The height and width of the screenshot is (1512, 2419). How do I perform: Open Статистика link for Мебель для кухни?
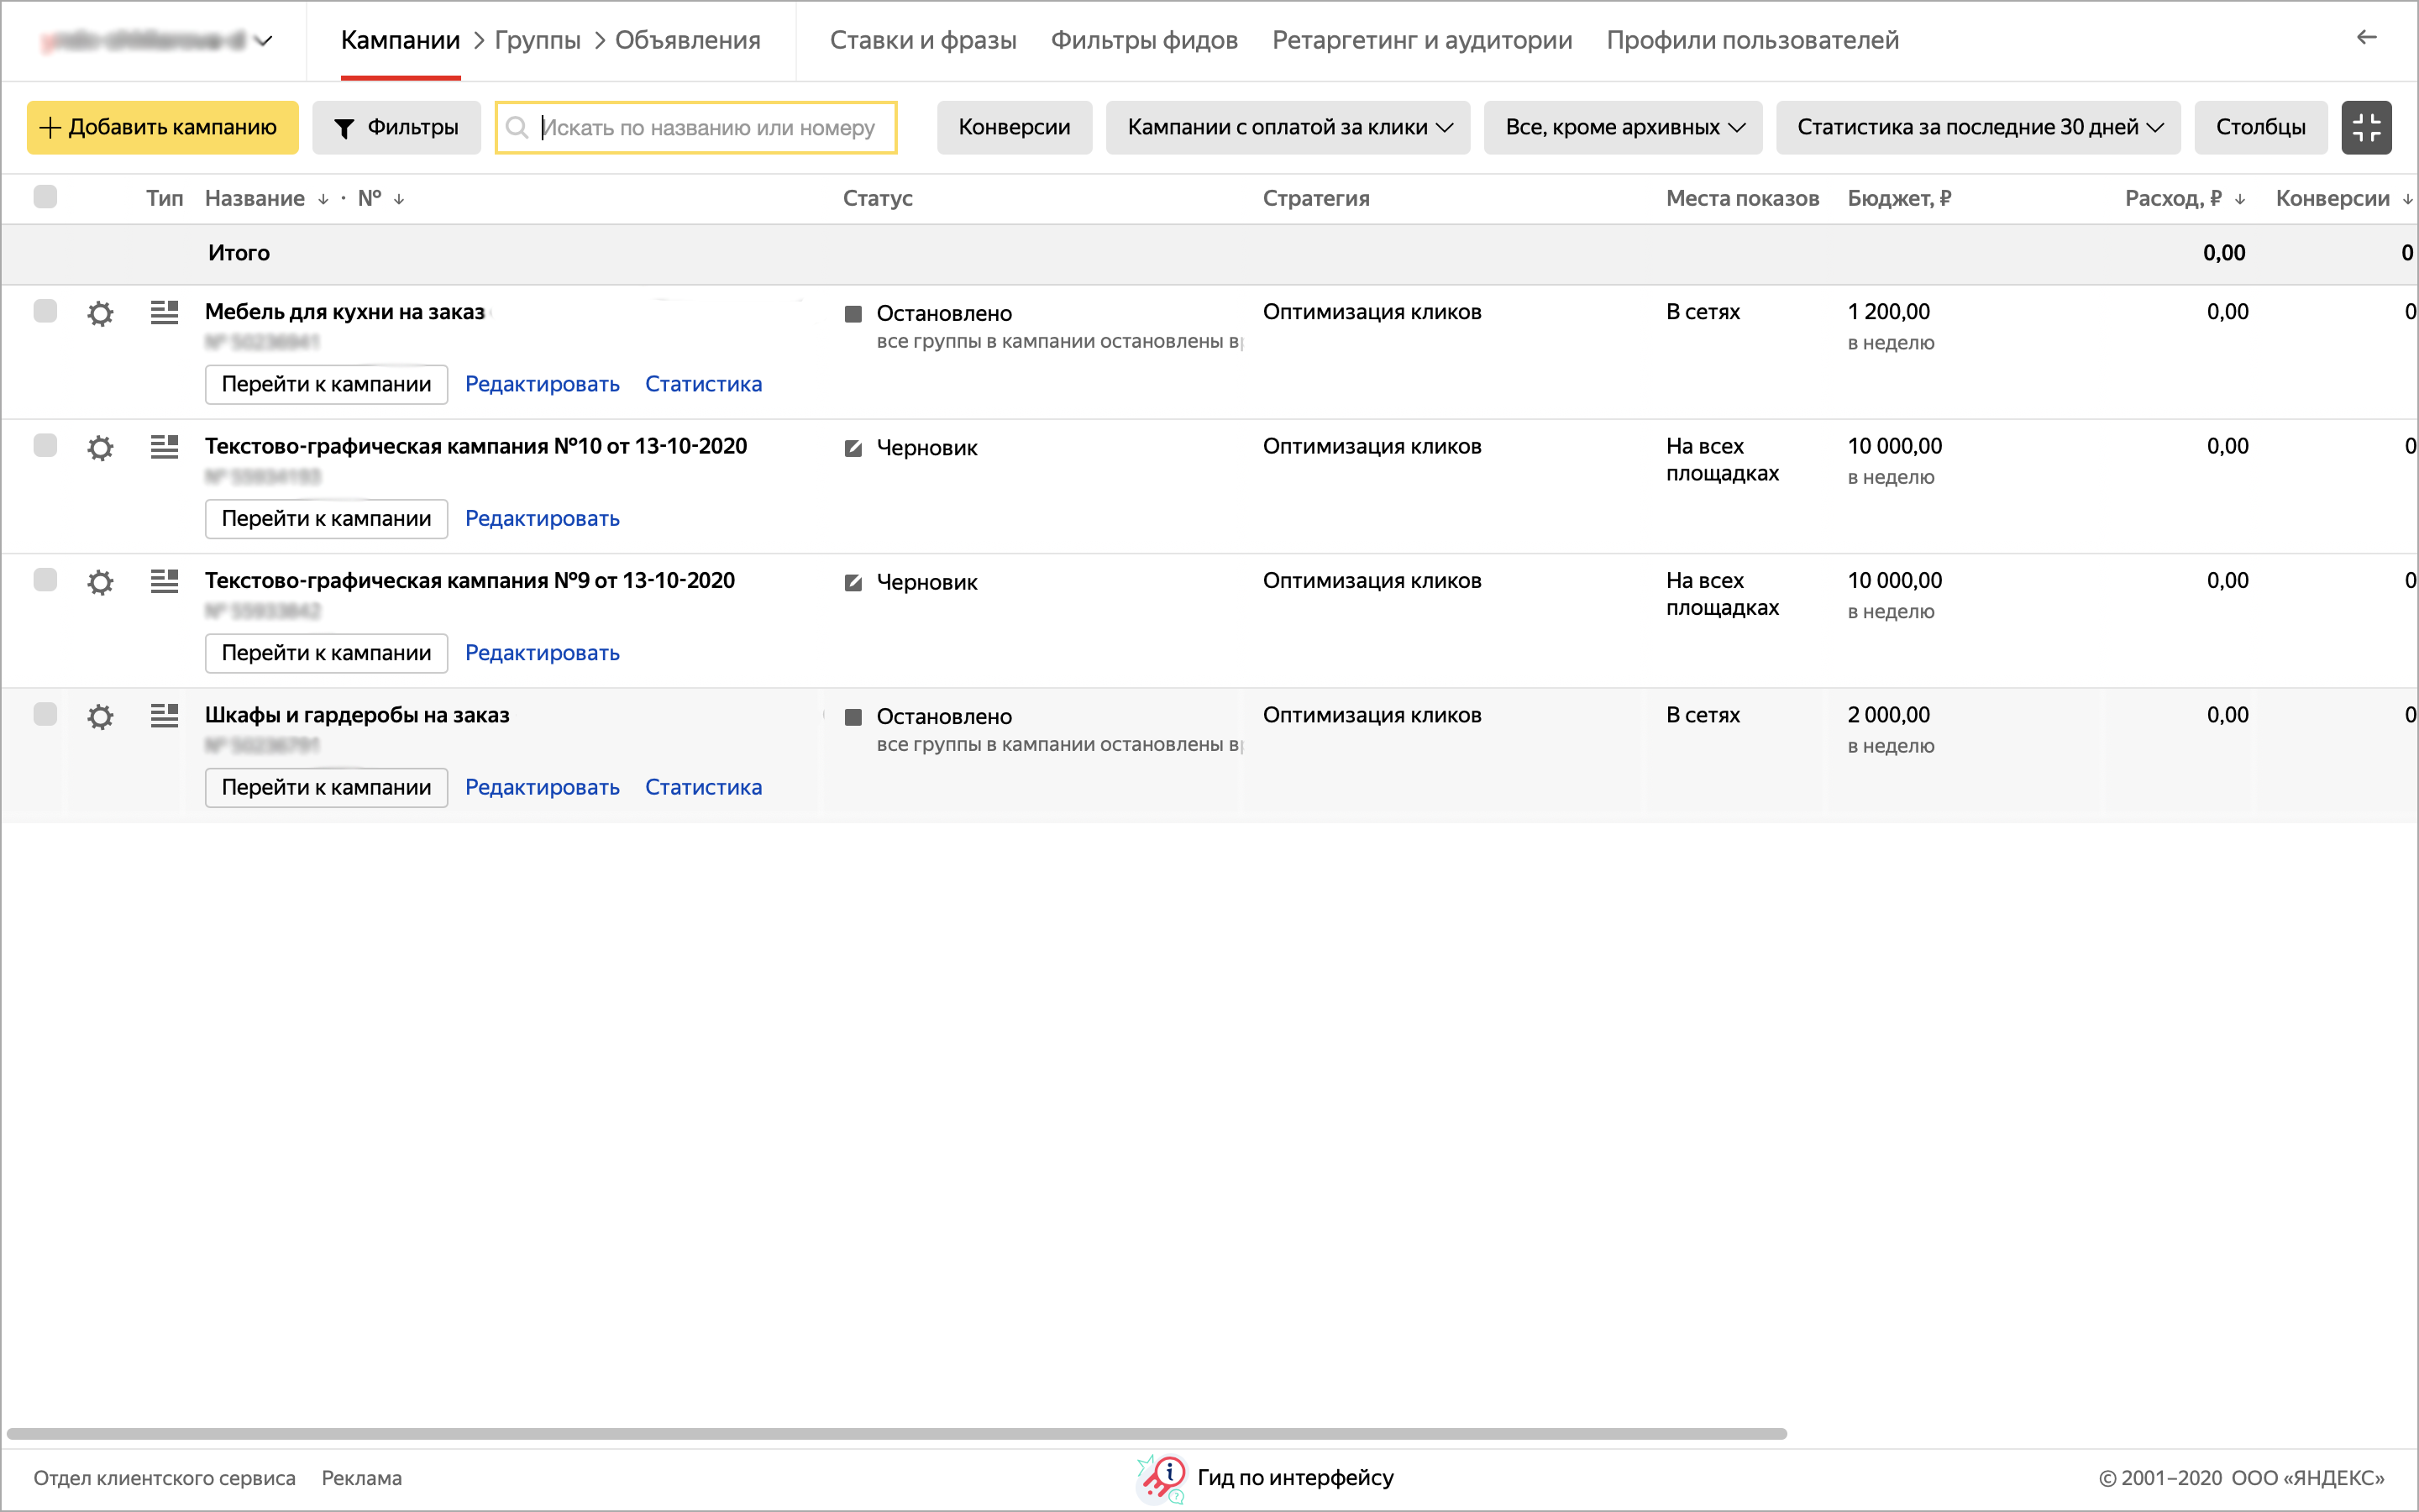point(703,384)
